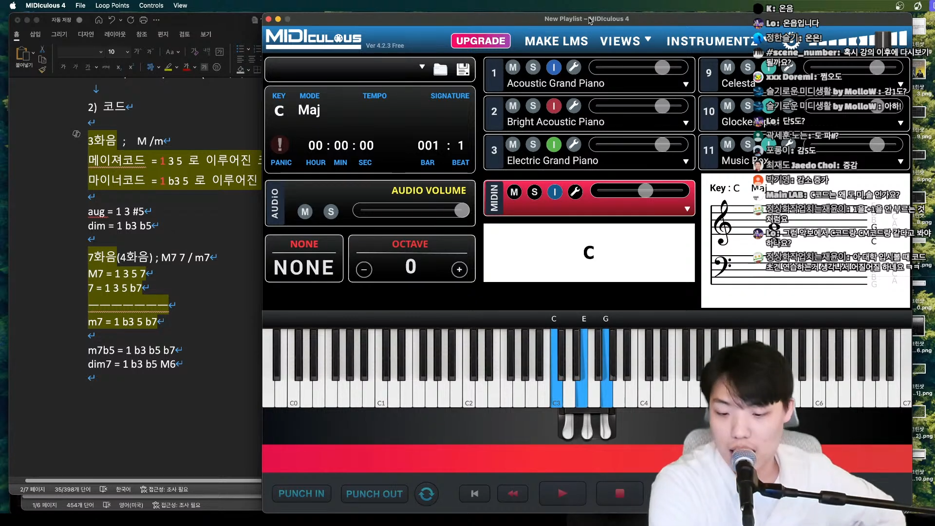
Task: Open the File menu in the menu bar
Action: pyautogui.click(x=80, y=5)
